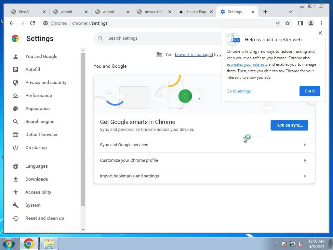This screenshot has width=333, height=250.
Task: Open Privacy and security settings label
Action: point(46,82)
